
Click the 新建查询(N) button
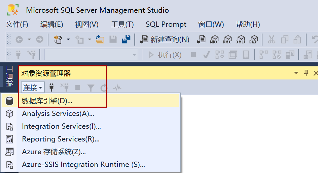165,40
